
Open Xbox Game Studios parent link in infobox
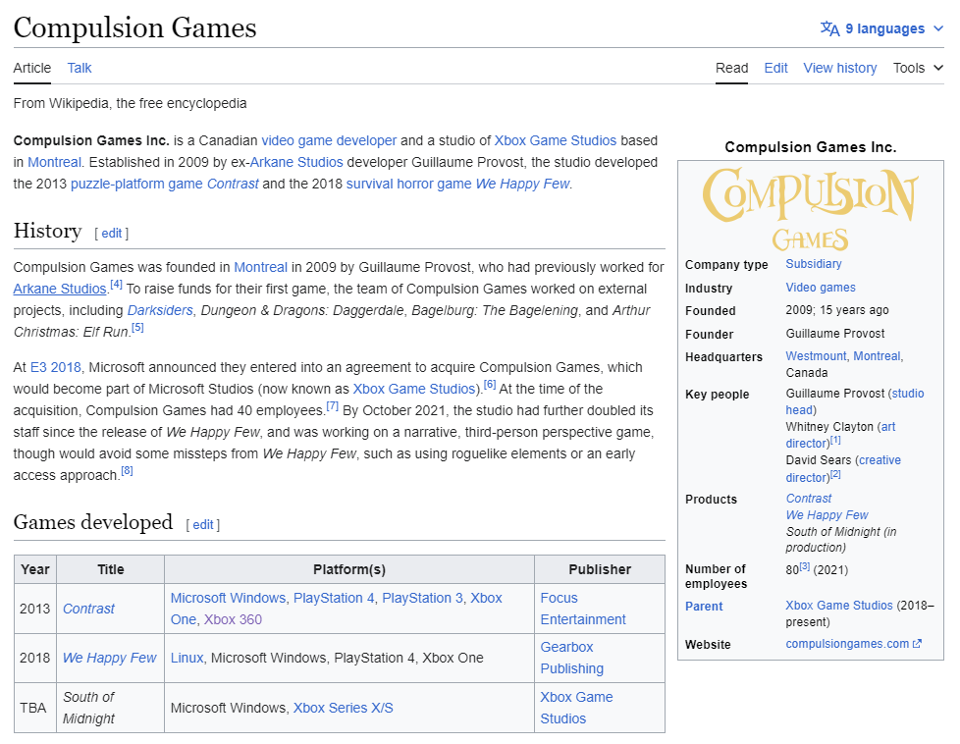[839, 605]
